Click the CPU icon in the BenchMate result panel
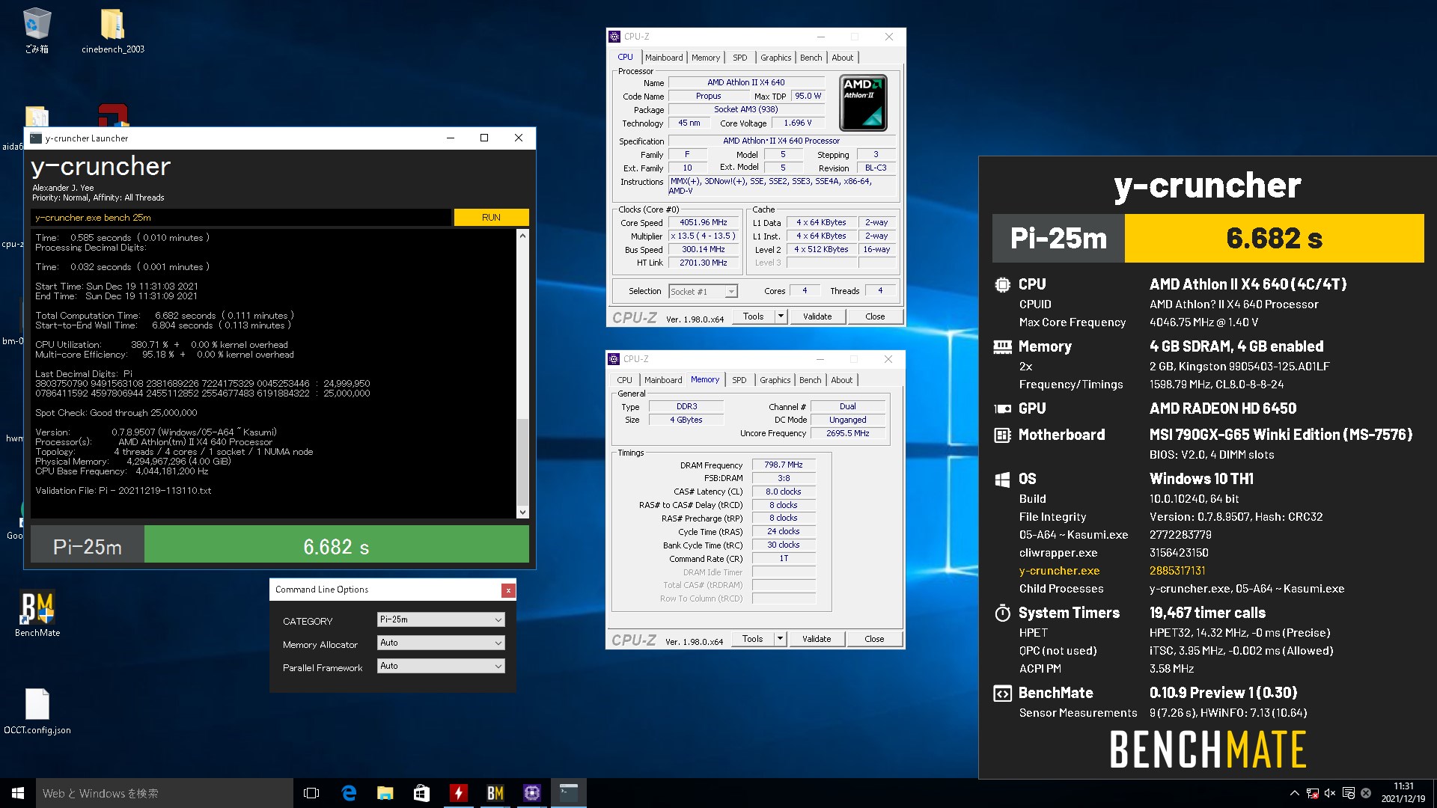This screenshot has height=808, width=1437. (x=1002, y=284)
